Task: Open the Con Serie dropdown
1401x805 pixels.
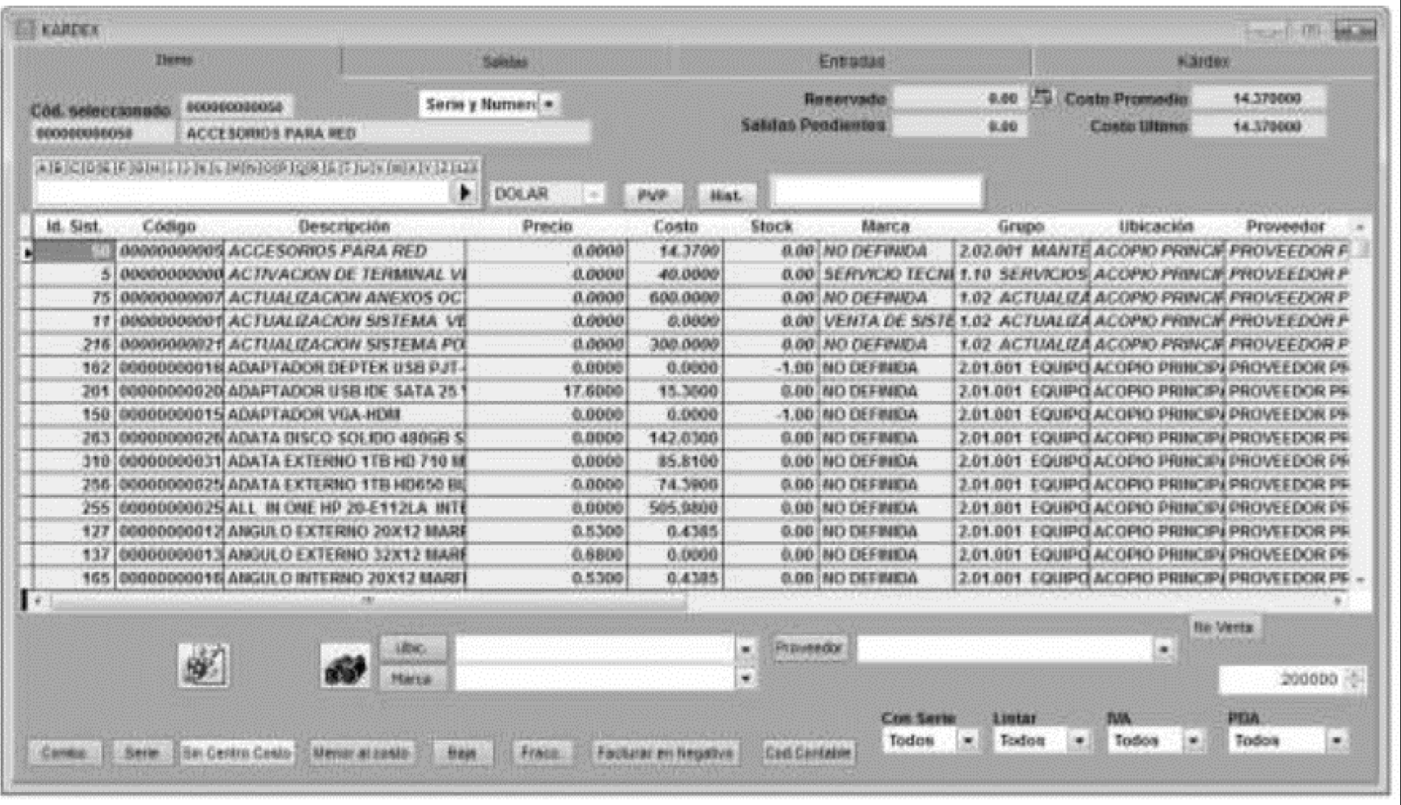Action: pyautogui.click(x=968, y=741)
